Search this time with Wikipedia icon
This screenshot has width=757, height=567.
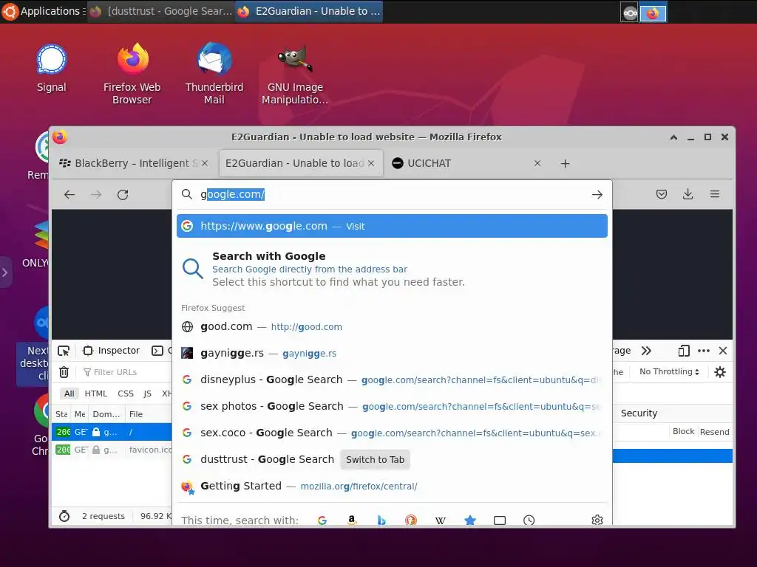pos(441,520)
